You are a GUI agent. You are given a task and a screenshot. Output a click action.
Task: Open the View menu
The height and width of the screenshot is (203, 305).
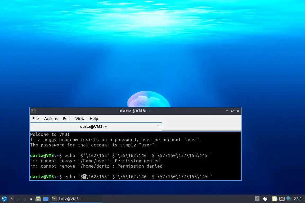80,118
